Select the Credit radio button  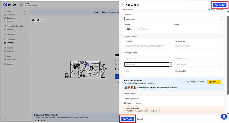tap(134, 103)
